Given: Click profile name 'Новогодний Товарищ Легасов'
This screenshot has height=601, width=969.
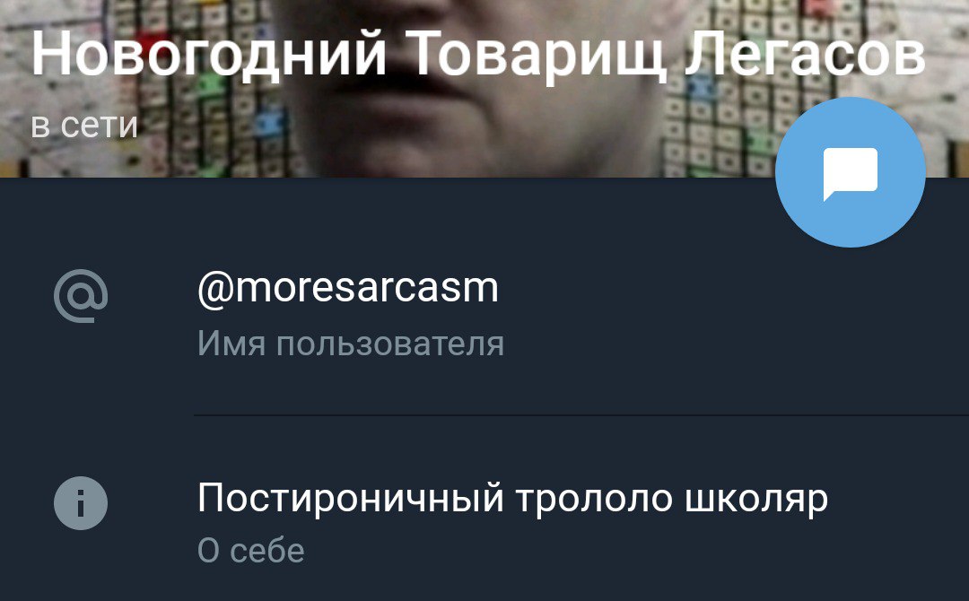Looking at the screenshot, I should pos(478,55).
